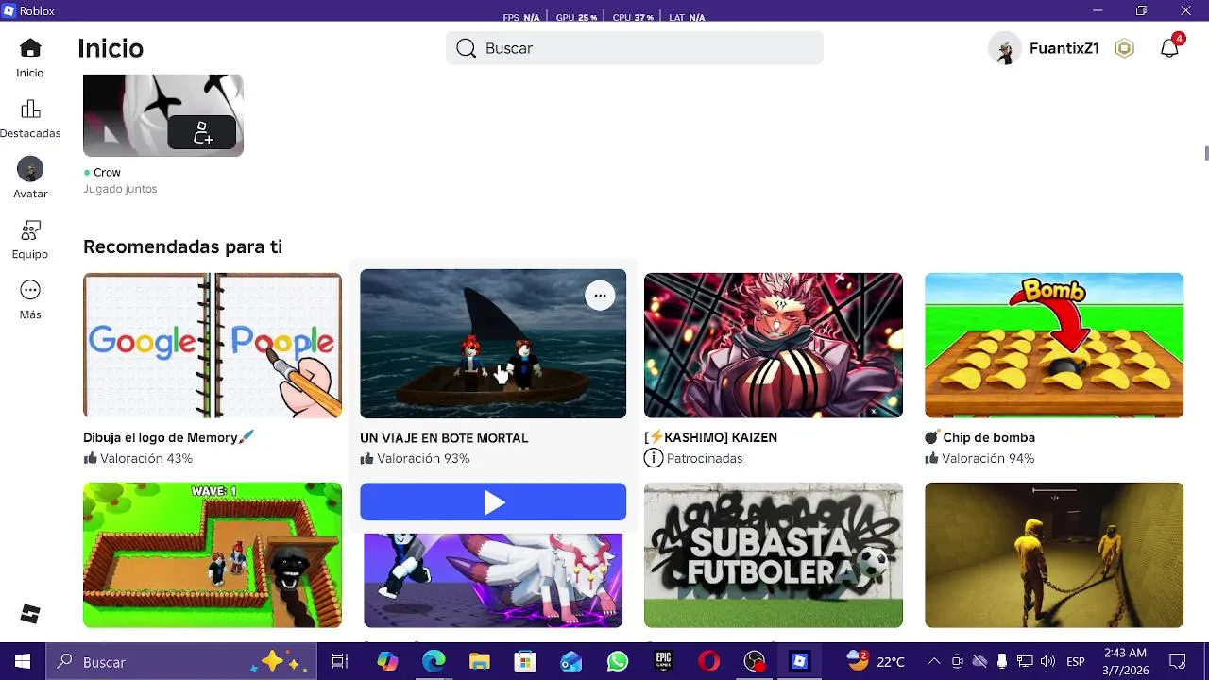
Task: Click the Recomendadas para ti heading
Action: (182, 246)
